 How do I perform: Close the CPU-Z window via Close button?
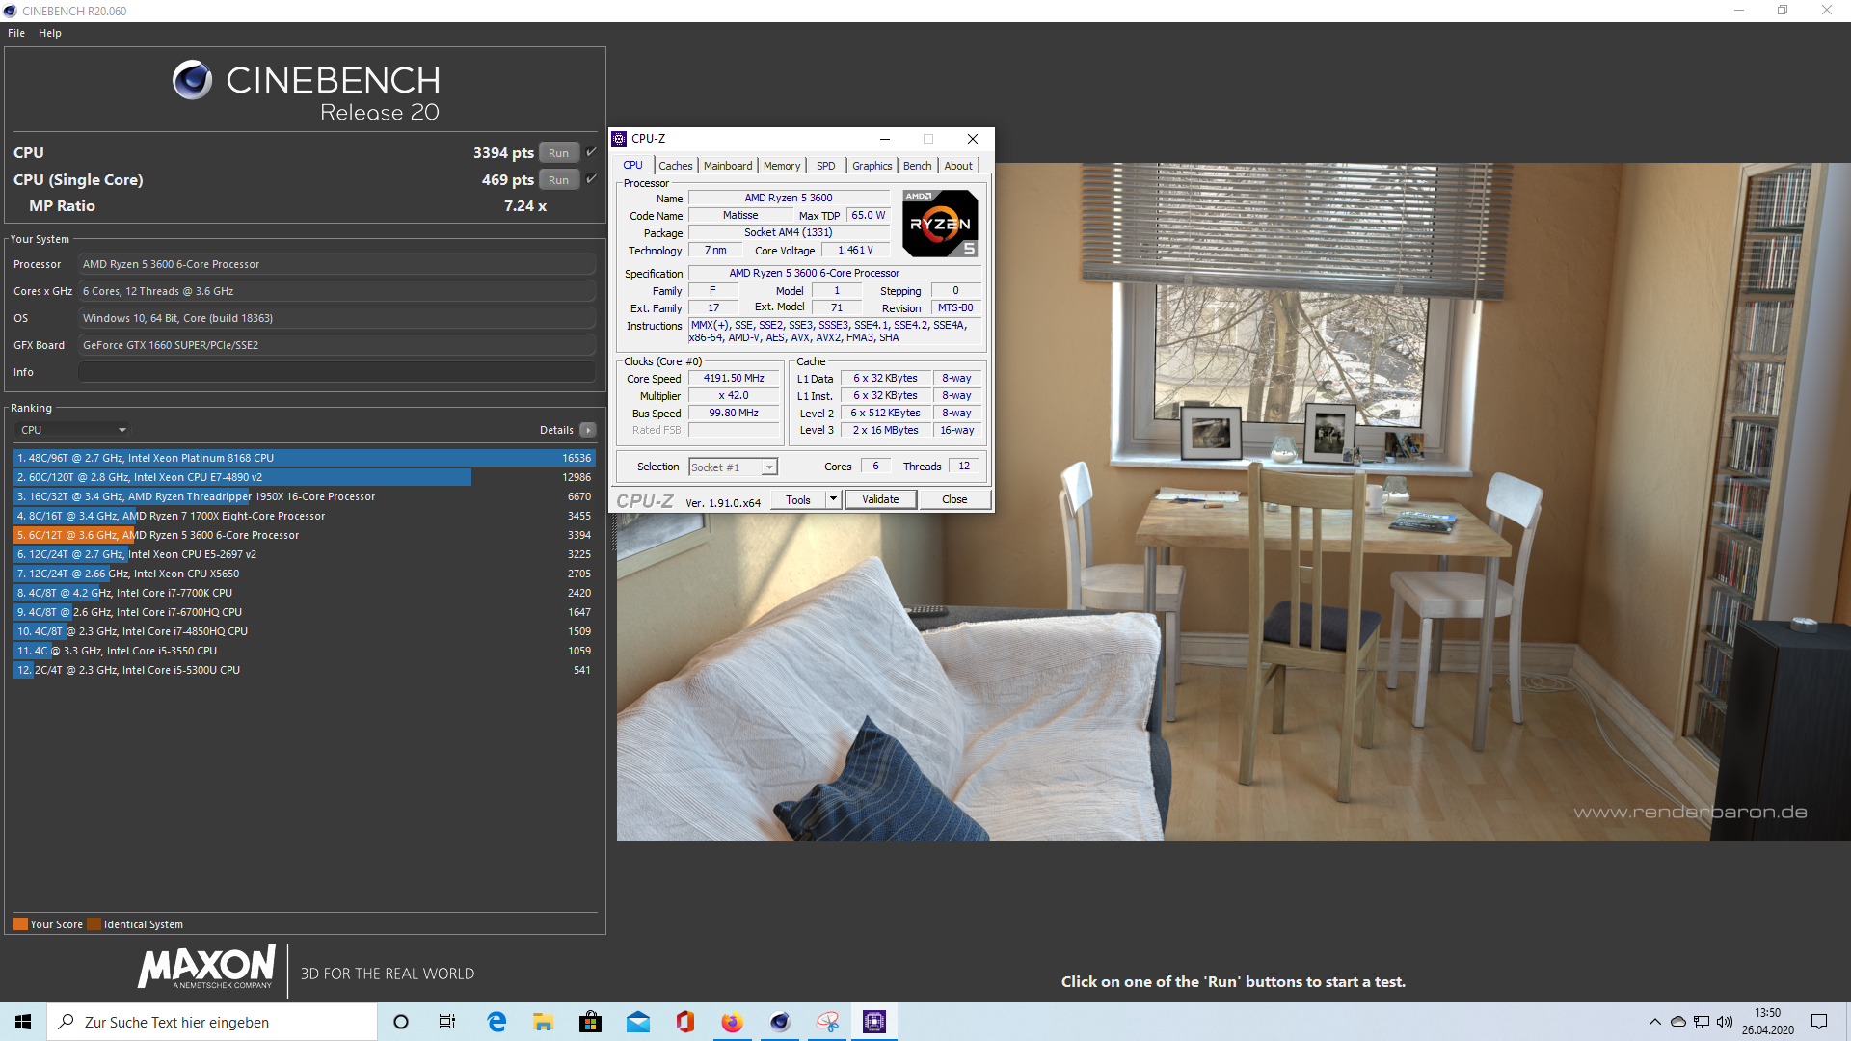pyautogui.click(x=953, y=498)
